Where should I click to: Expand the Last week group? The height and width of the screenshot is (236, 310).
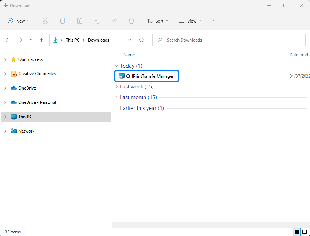(x=117, y=87)
